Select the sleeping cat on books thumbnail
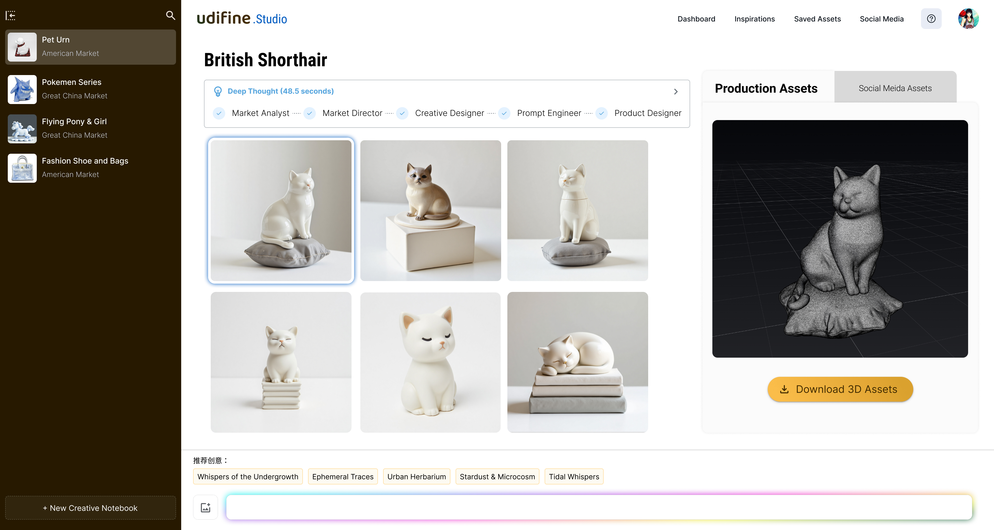 coord(578,362)
